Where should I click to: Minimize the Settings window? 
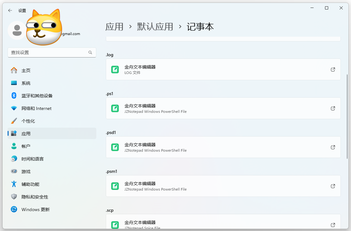[x=312, y=8]
